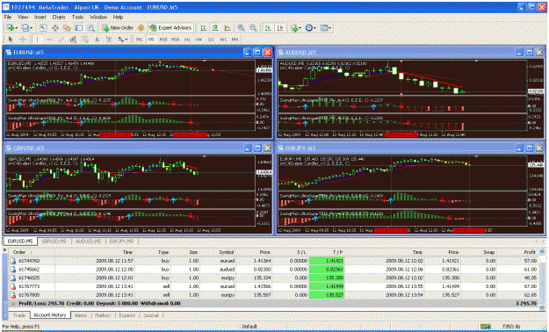Open the Charts menu

(x=59, y=17)
